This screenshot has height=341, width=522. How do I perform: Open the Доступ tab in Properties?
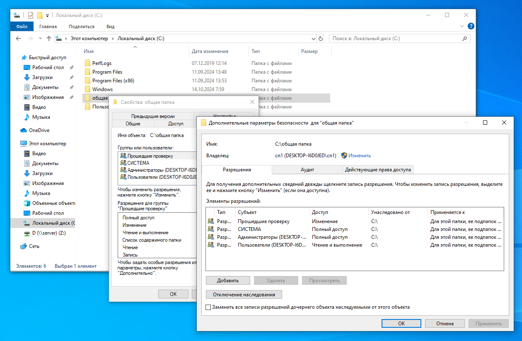point(176,124)
